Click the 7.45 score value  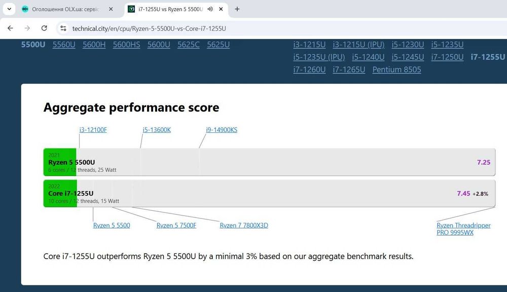[463, 193]
